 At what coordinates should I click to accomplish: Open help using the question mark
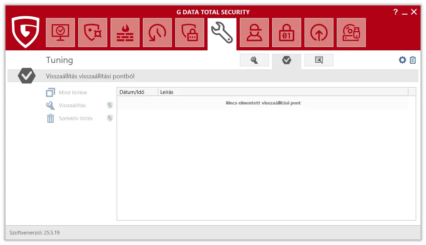(x=395, y=12)
